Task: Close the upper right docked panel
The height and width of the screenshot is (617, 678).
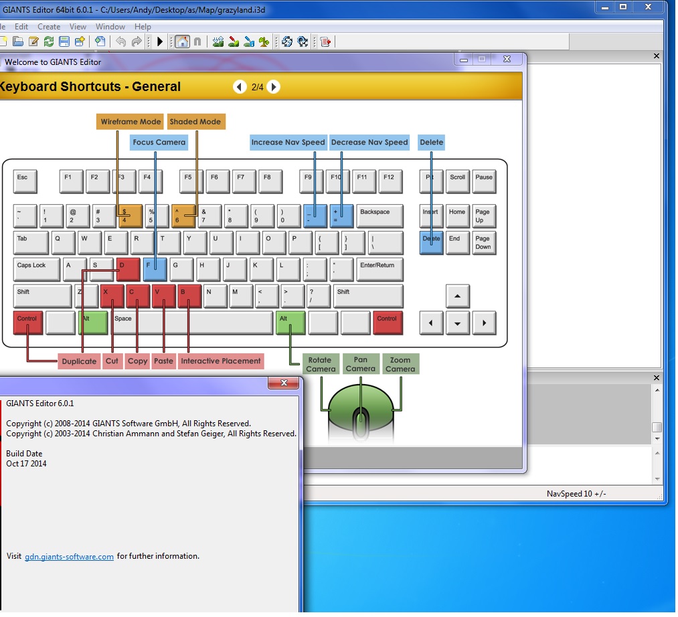Action: pos(657,56)
